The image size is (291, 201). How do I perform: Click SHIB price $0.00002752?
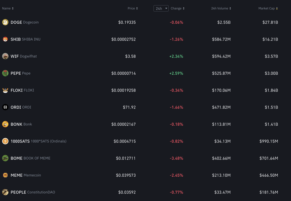(x=123, y=39)
